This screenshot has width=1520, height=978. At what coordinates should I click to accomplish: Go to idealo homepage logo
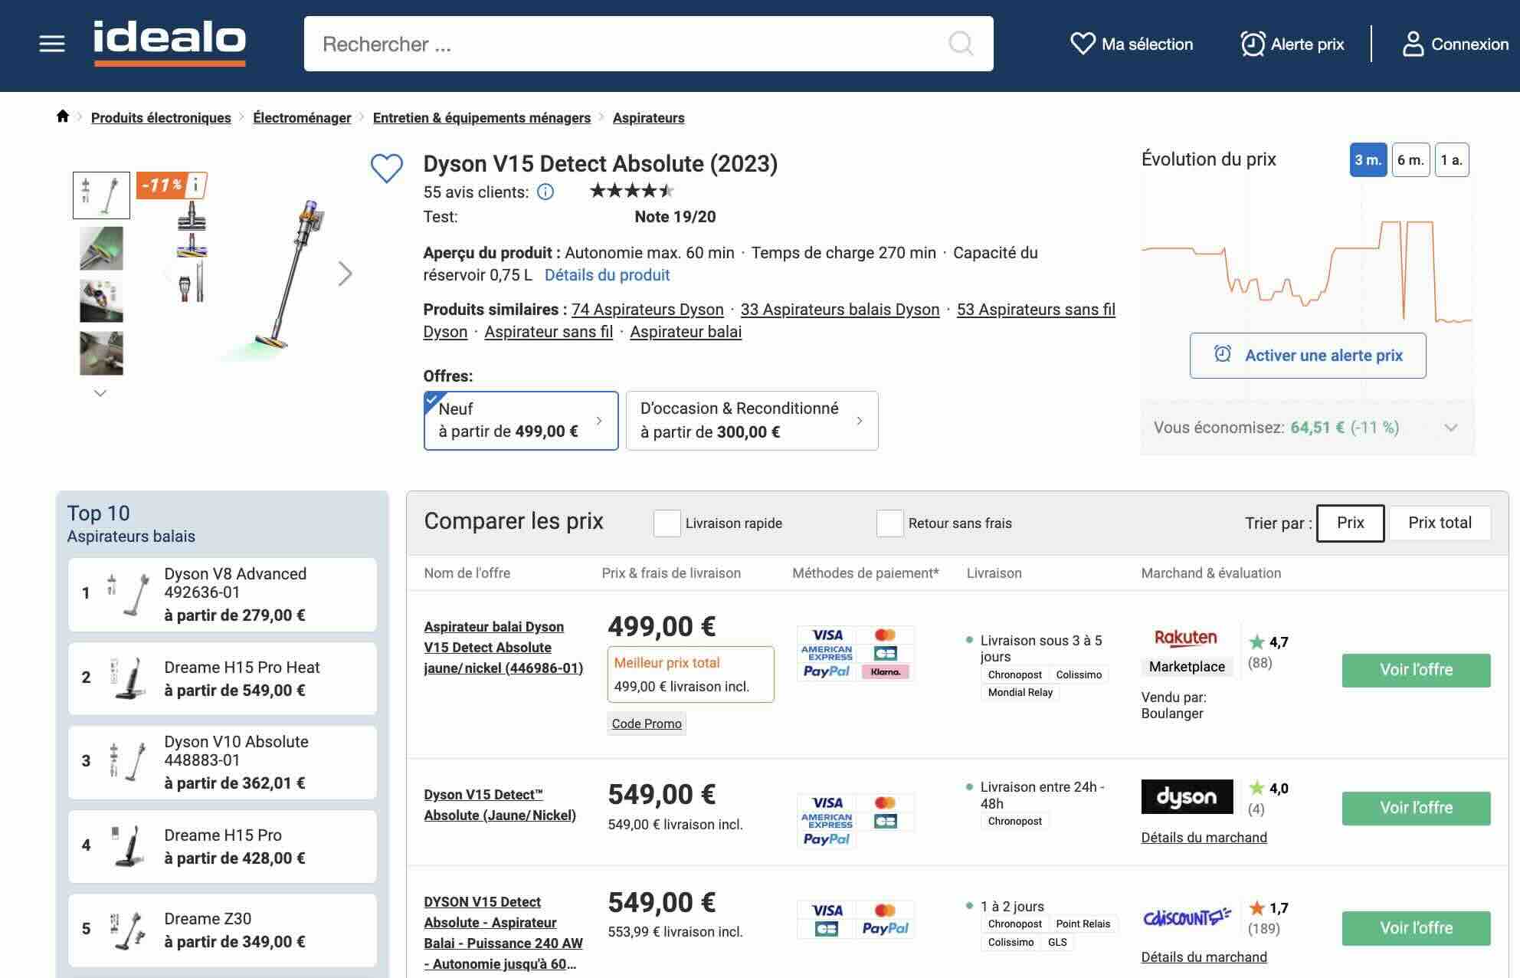(169, 43)
